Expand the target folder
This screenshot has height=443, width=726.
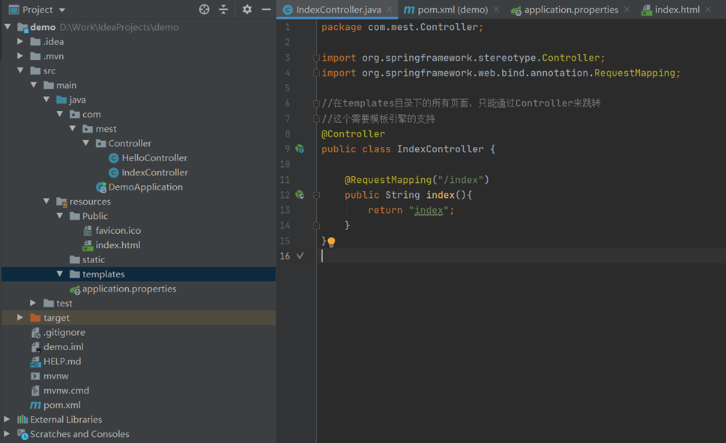pyautogui.click(x=20, y=317)
